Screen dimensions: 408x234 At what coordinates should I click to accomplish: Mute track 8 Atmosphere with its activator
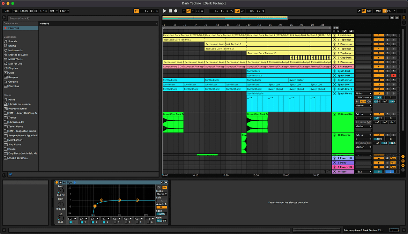point(378,67)
